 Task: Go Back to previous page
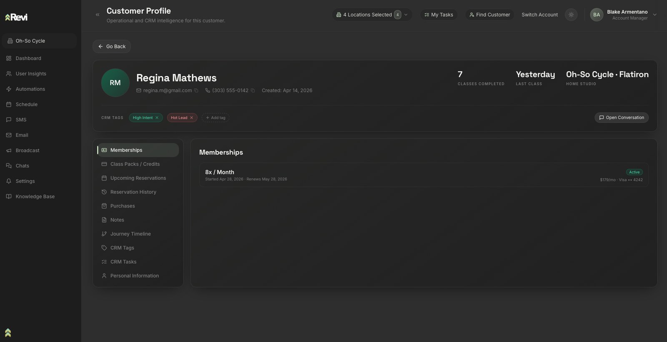click(x=112, y=47)
